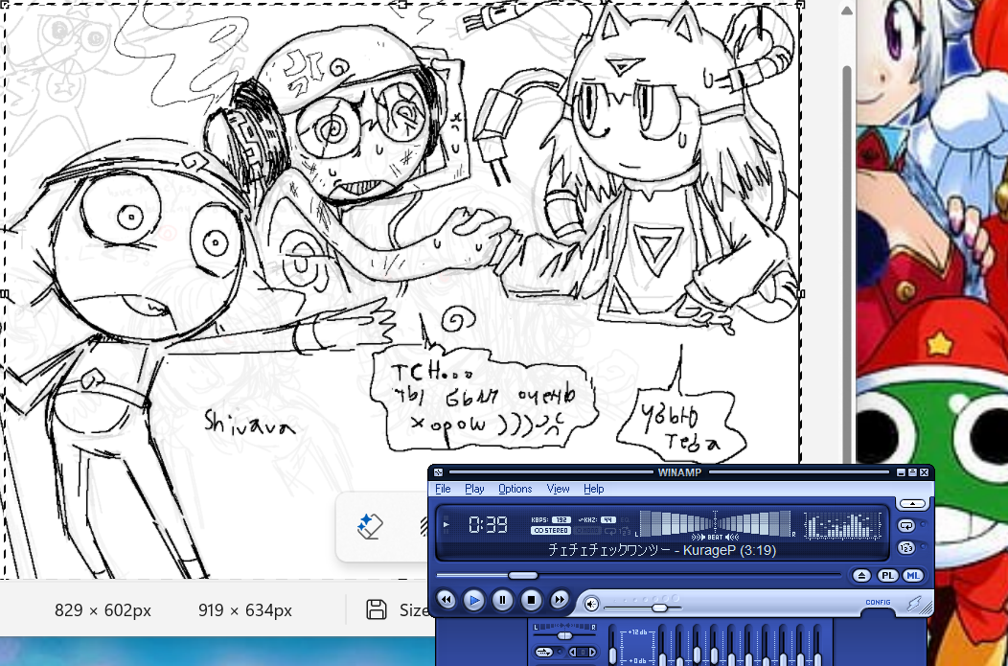Open the Winamp View menu

(x=558, y=489)
